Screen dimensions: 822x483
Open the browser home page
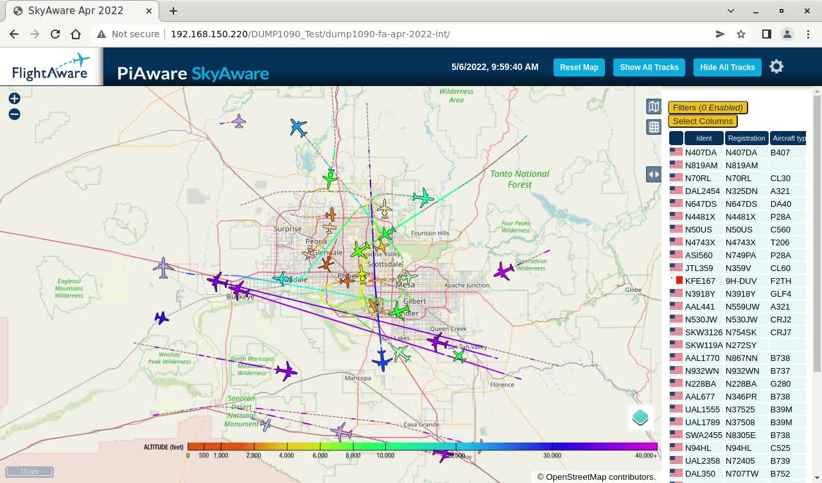click(x=76, y=34)
